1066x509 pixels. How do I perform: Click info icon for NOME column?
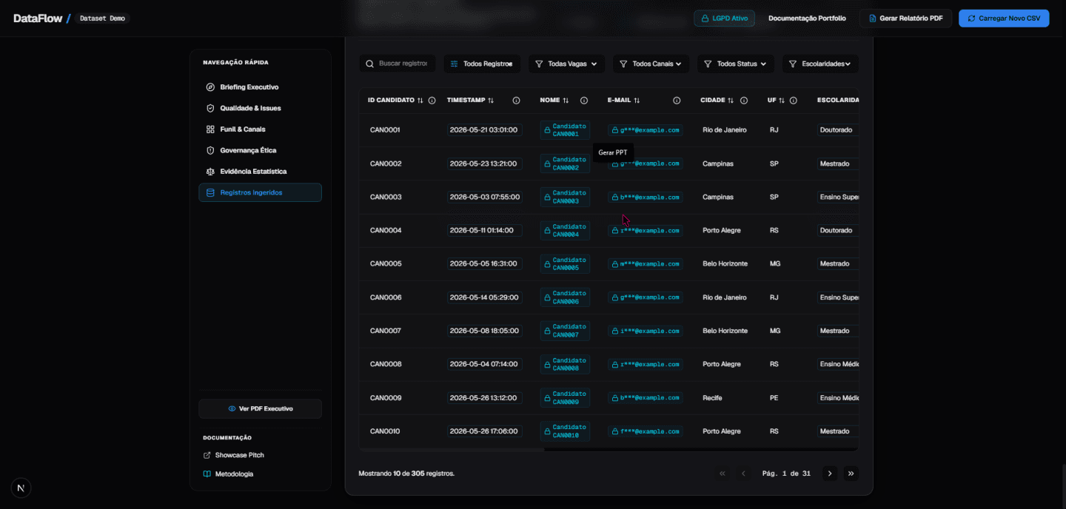(x=584, y=101)
